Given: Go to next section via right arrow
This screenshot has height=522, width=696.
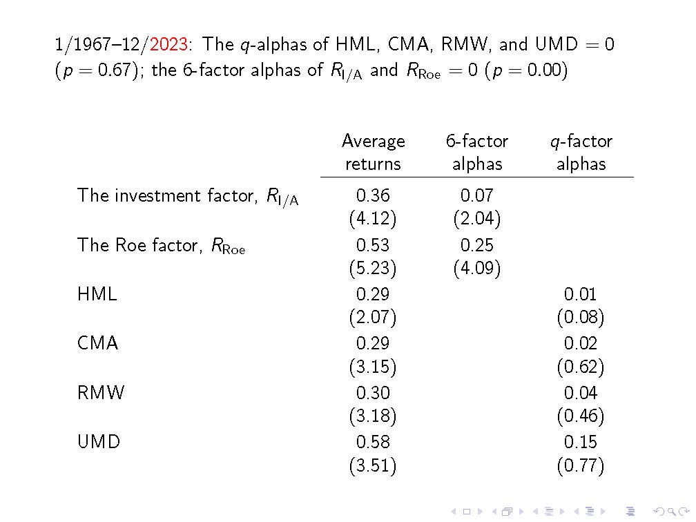Looking at the screenshot, I should 601,512.
